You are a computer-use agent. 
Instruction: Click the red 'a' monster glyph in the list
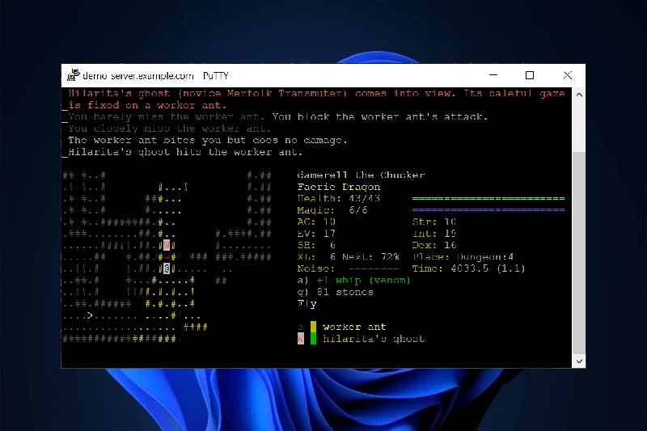click(x=302, y=327)
